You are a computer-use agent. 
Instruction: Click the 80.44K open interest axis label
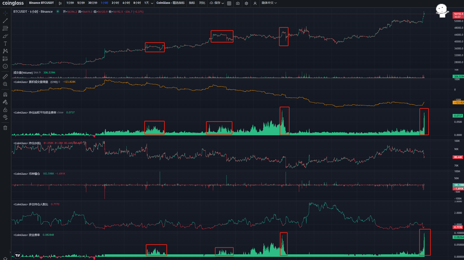[457, 157]
